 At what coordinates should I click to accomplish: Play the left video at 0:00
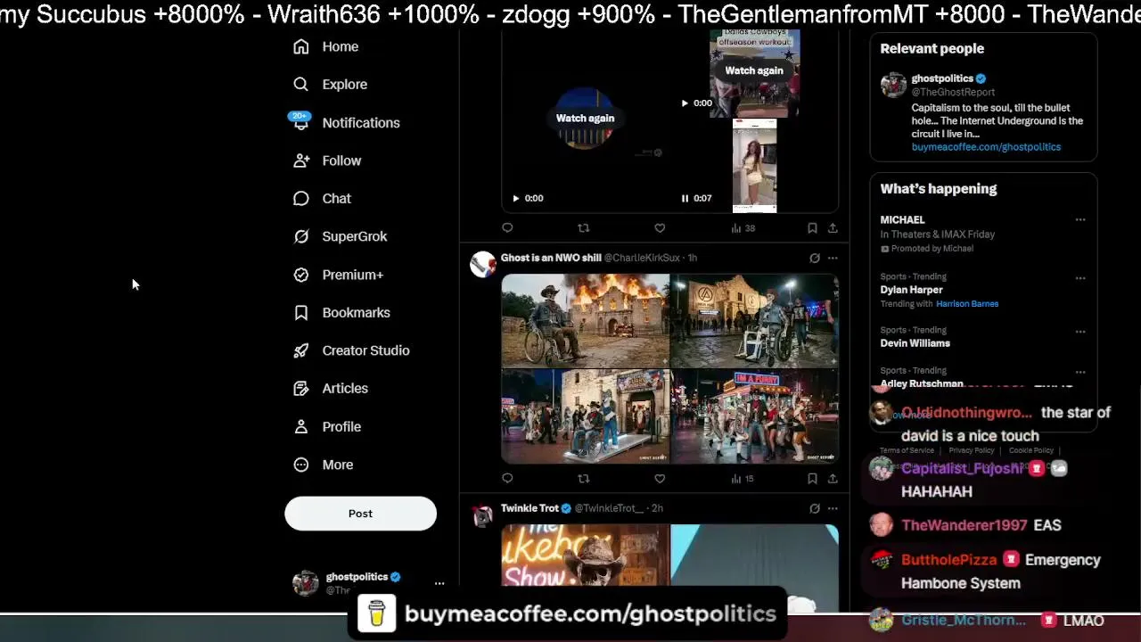click(515, 198)
